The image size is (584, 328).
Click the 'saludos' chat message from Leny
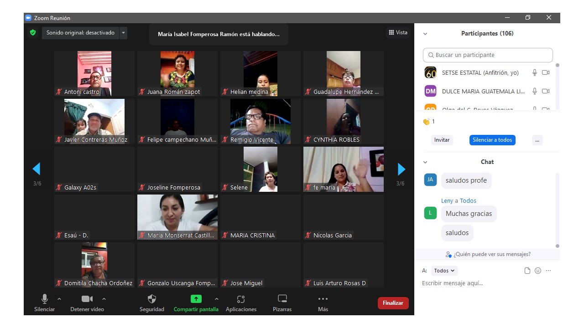tap(457, 233)
